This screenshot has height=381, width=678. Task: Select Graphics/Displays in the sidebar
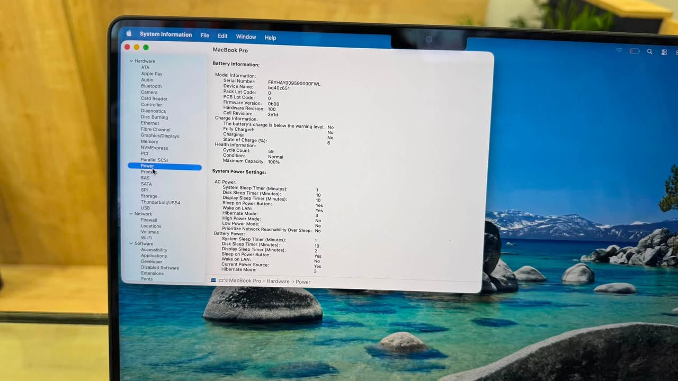(160, 135)
